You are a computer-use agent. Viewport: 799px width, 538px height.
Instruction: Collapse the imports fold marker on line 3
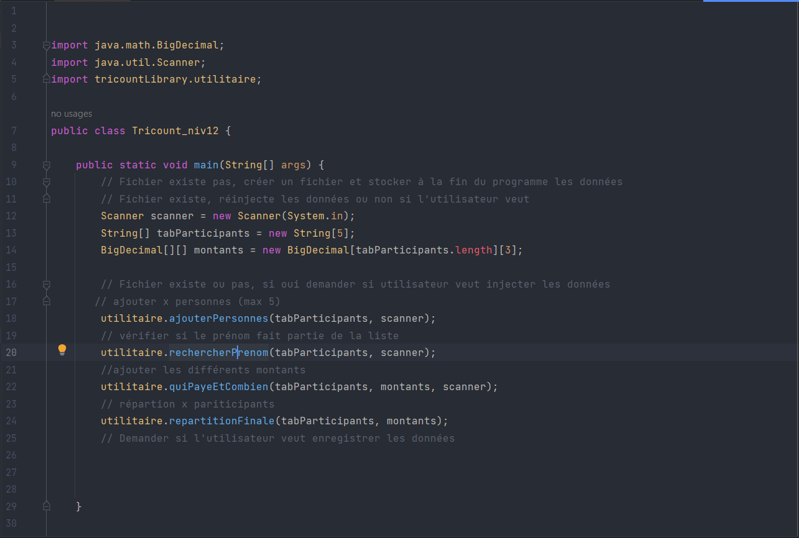(x=46, y=45)
